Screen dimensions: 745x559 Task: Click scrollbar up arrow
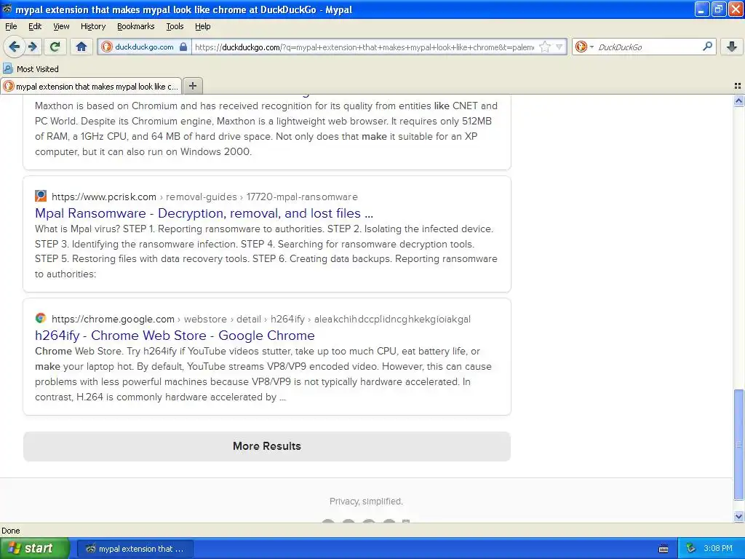click(738, 100)
